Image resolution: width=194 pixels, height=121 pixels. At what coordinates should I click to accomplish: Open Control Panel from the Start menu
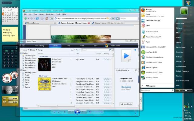click(181, 67)
